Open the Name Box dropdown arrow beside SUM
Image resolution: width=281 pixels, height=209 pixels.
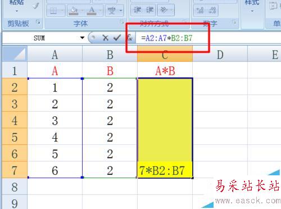coord(82,38)
